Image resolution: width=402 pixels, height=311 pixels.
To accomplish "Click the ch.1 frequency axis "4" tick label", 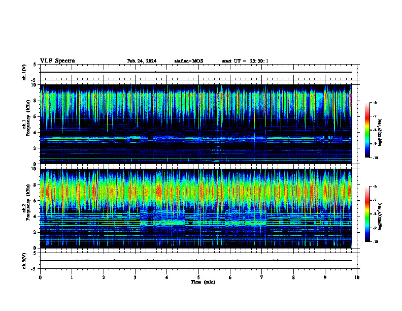I will click(x=36, y=133).
